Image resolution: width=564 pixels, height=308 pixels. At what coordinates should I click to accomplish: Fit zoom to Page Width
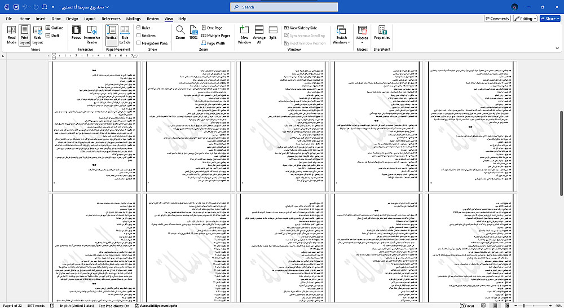point(213,43)
